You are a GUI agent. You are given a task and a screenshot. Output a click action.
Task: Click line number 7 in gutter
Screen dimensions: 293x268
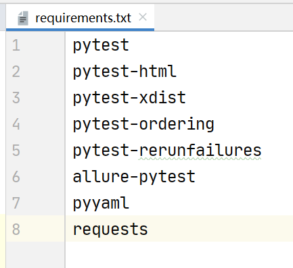(16, 203)
